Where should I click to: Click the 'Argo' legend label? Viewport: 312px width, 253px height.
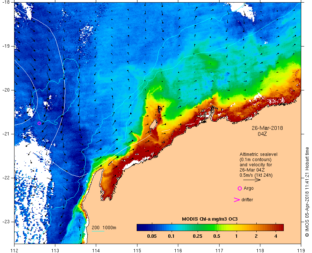point(248,188)
